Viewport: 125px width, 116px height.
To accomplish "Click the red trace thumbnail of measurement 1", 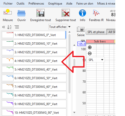I will (8, 35).
